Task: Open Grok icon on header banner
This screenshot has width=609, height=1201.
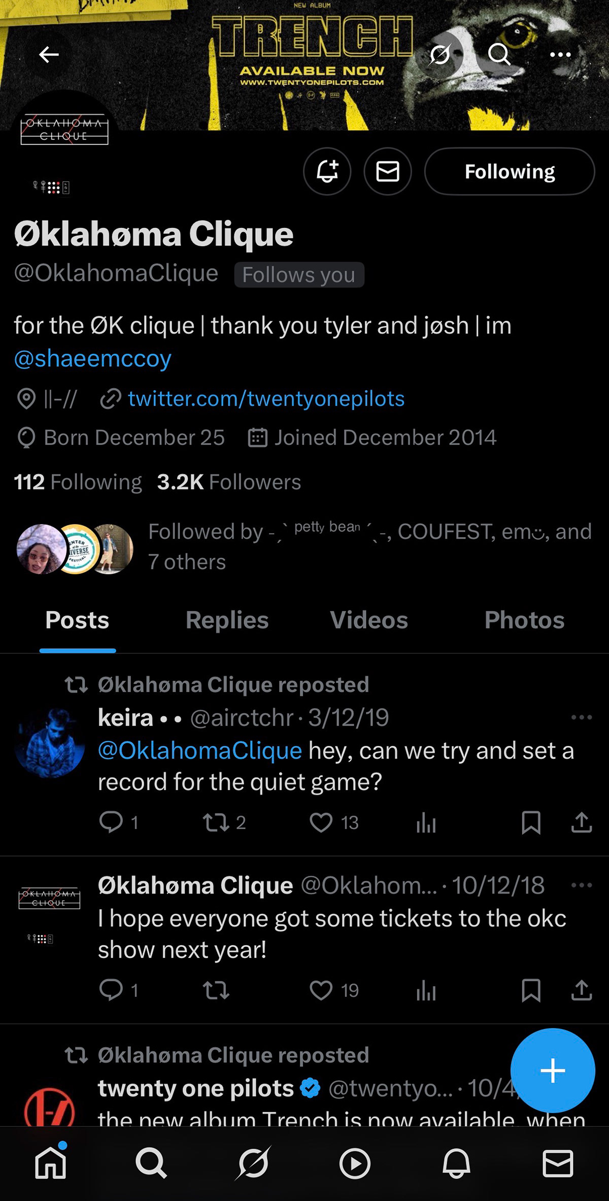Action: (x=439, y=54)
